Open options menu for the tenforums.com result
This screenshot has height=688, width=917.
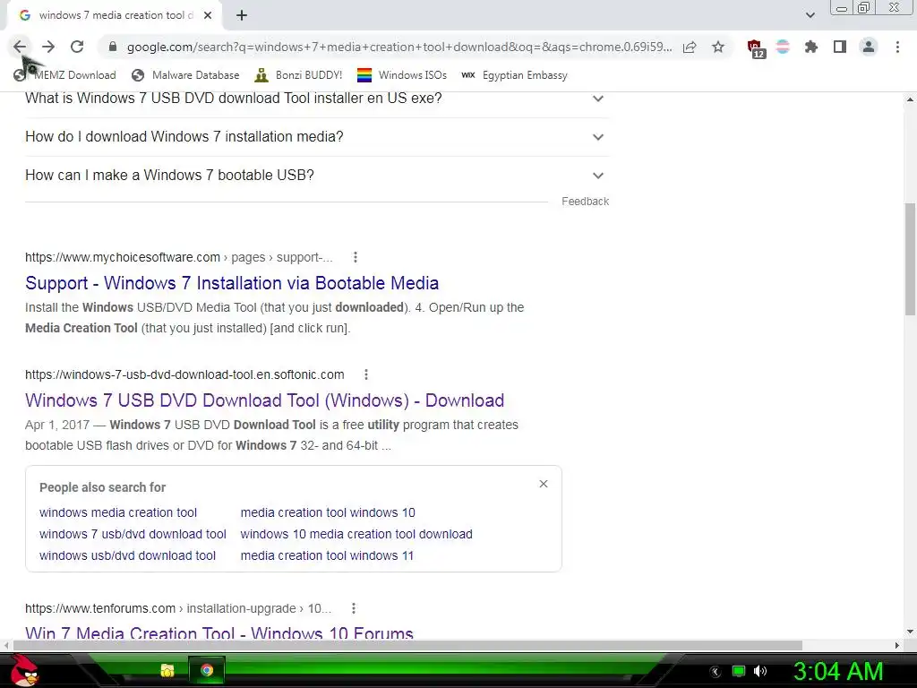tap(353, 608)
